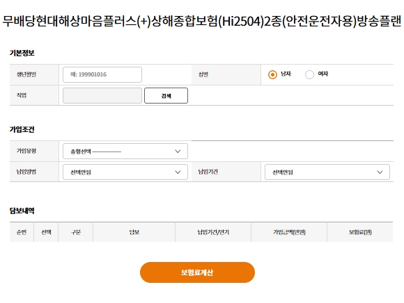404x303 pixels.
Task: Click the insurance plan title text
Action: pyautogui.click(x=202, y=21)
